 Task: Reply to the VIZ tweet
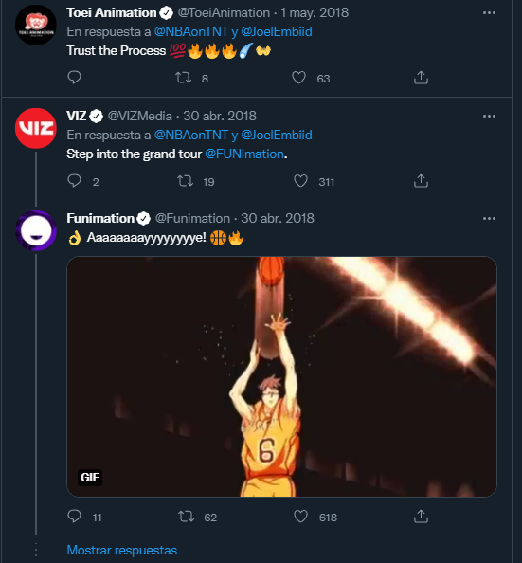click(x=74, y=181)
